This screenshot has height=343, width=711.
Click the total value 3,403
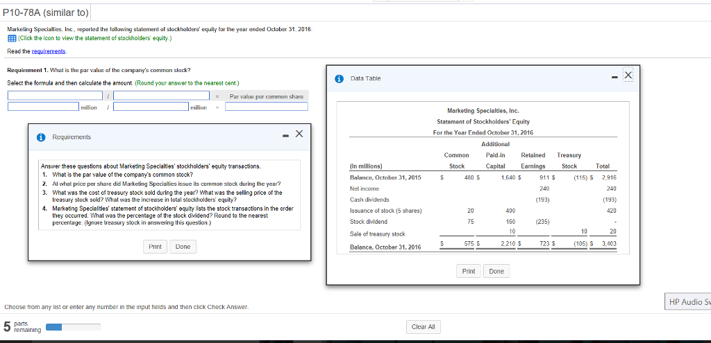point(608,244)
